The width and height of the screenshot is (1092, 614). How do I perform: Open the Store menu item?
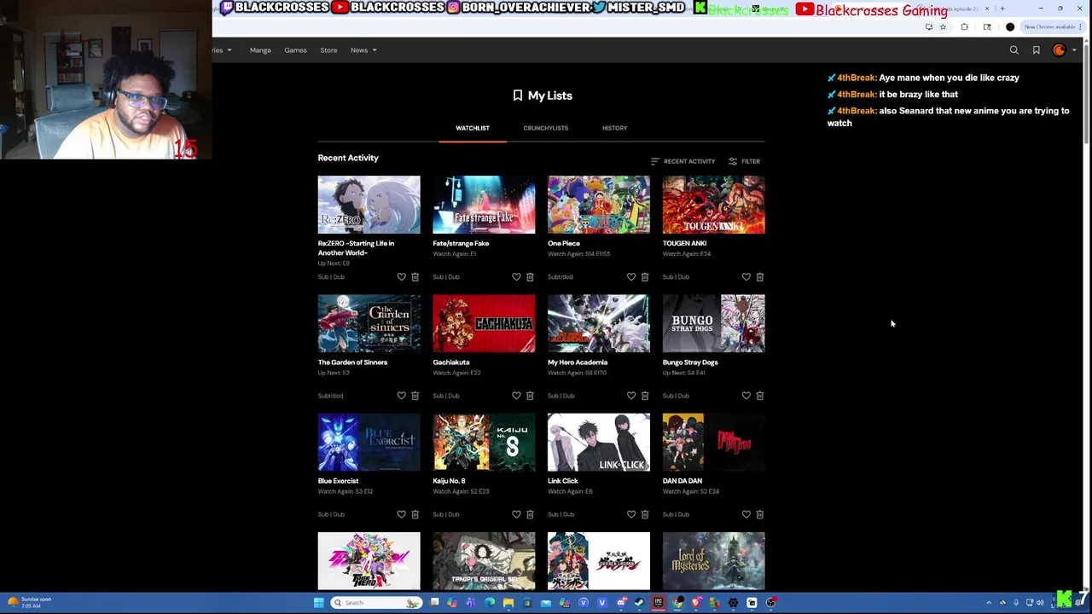[328, 50]
